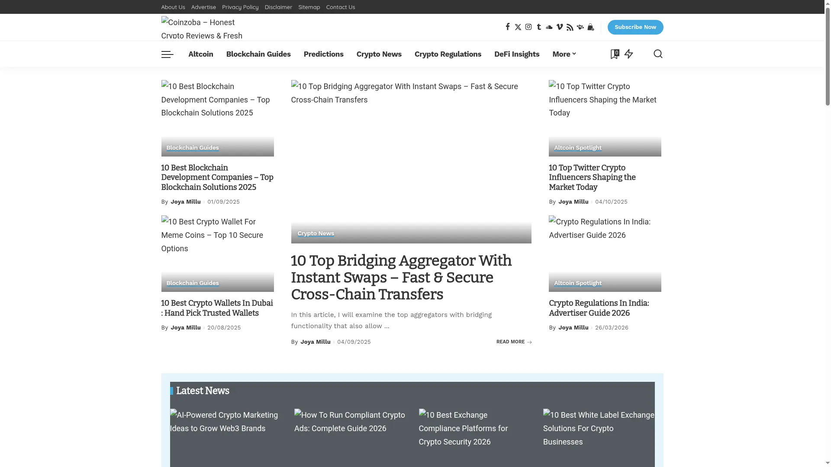This screenshot has height=467, width=831.
Task: Open the Privacy Policy top link
Action: (240, 7)
